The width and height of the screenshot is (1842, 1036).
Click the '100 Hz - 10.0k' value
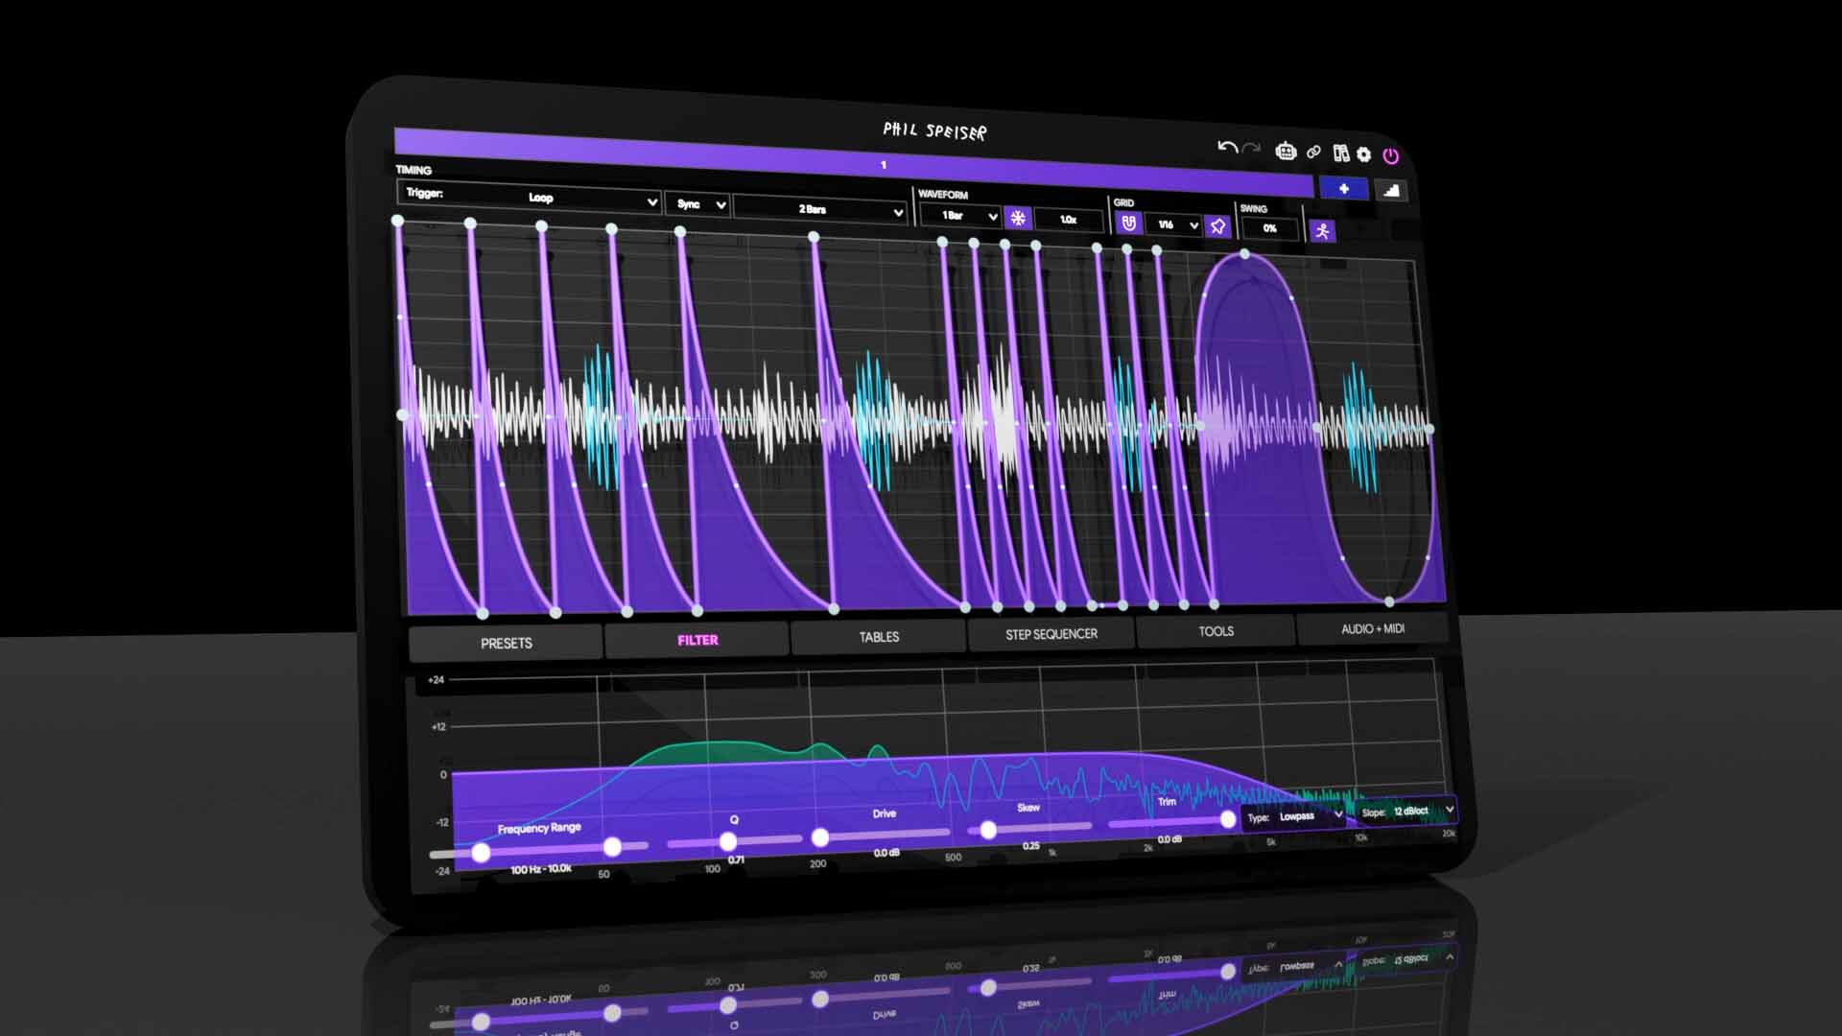[x=541, y=869]
